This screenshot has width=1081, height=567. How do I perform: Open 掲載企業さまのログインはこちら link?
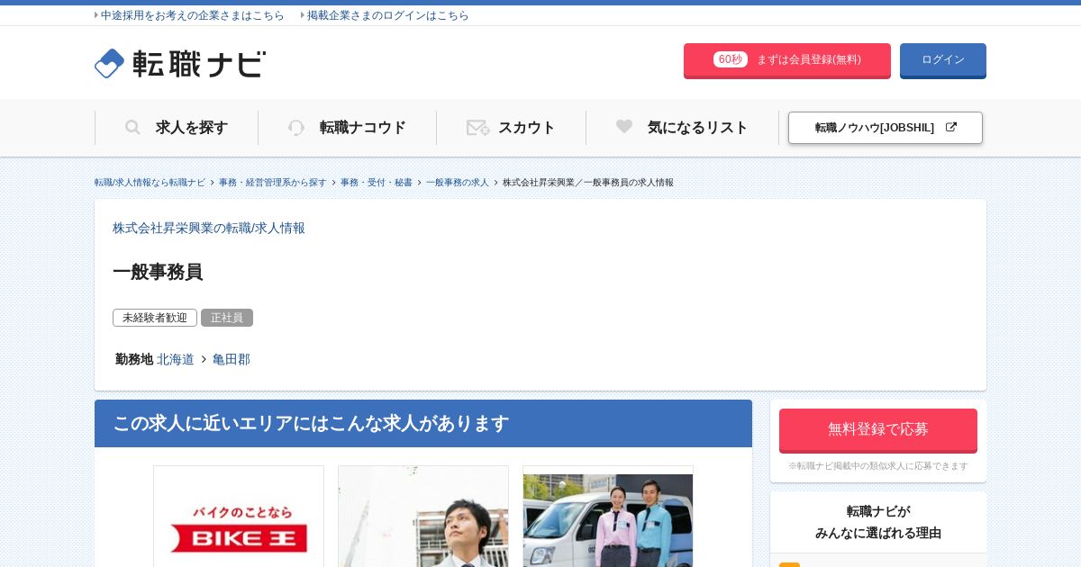387,15
